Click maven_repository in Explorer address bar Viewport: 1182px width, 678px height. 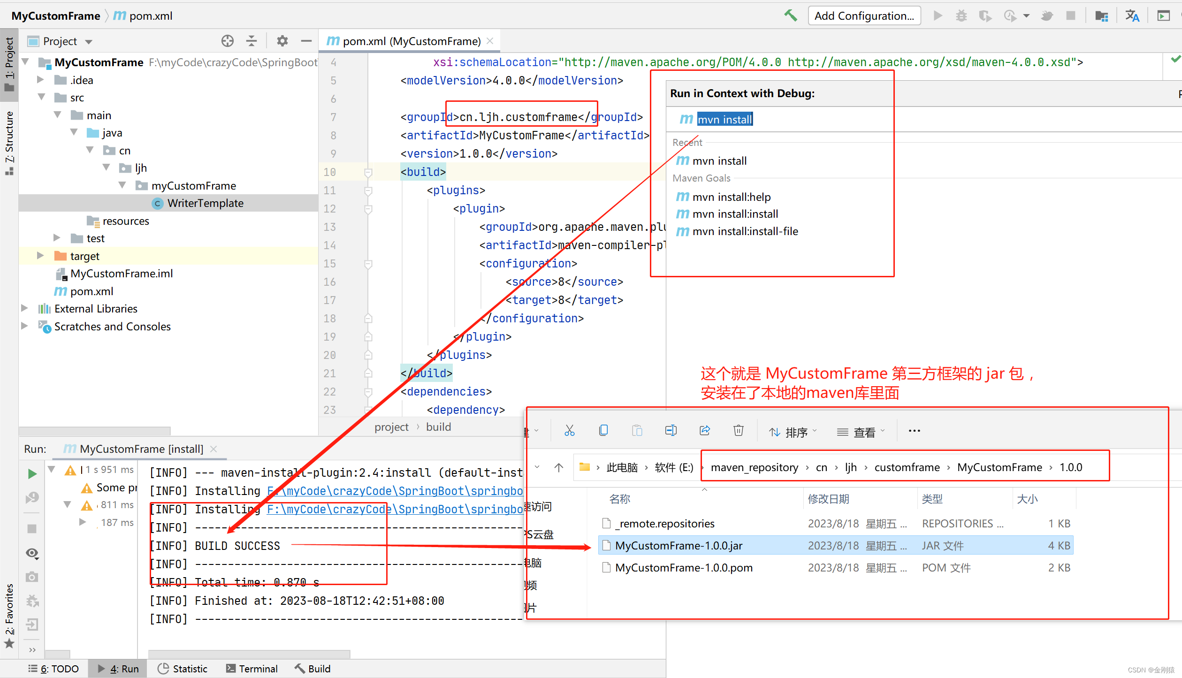coord(754,467)
